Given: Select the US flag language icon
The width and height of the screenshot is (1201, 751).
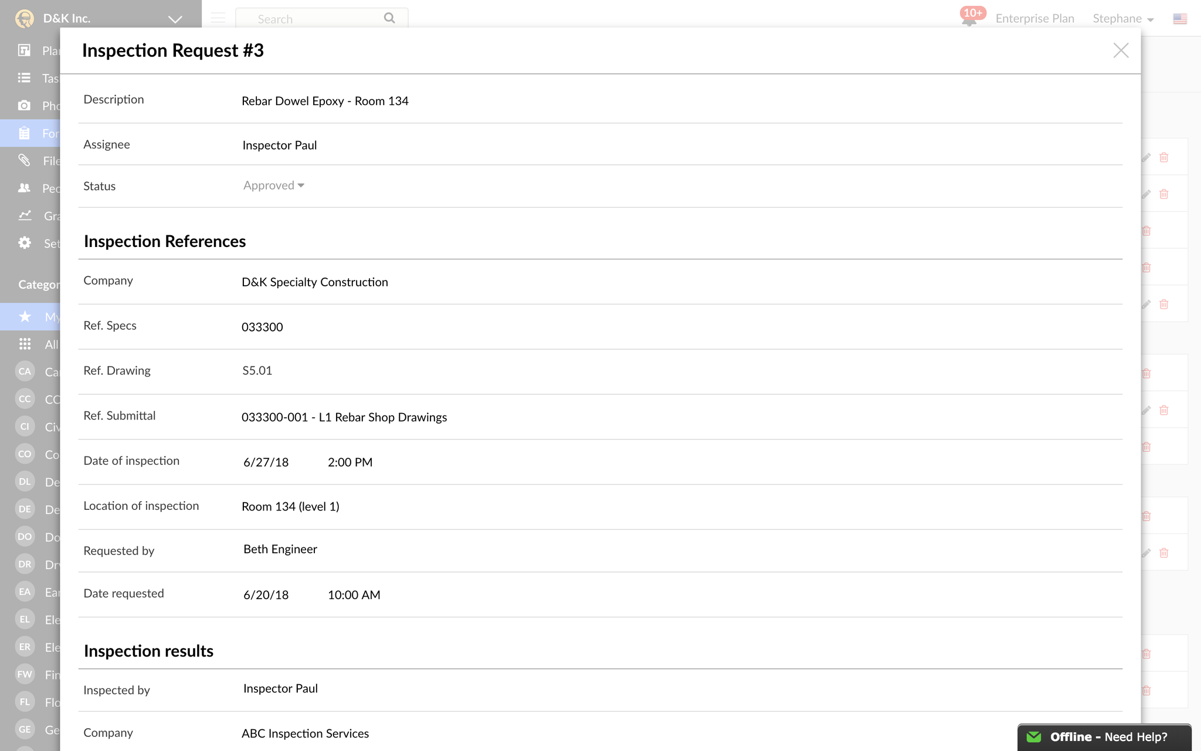Looking at the screenshot, I should 1180,19.
